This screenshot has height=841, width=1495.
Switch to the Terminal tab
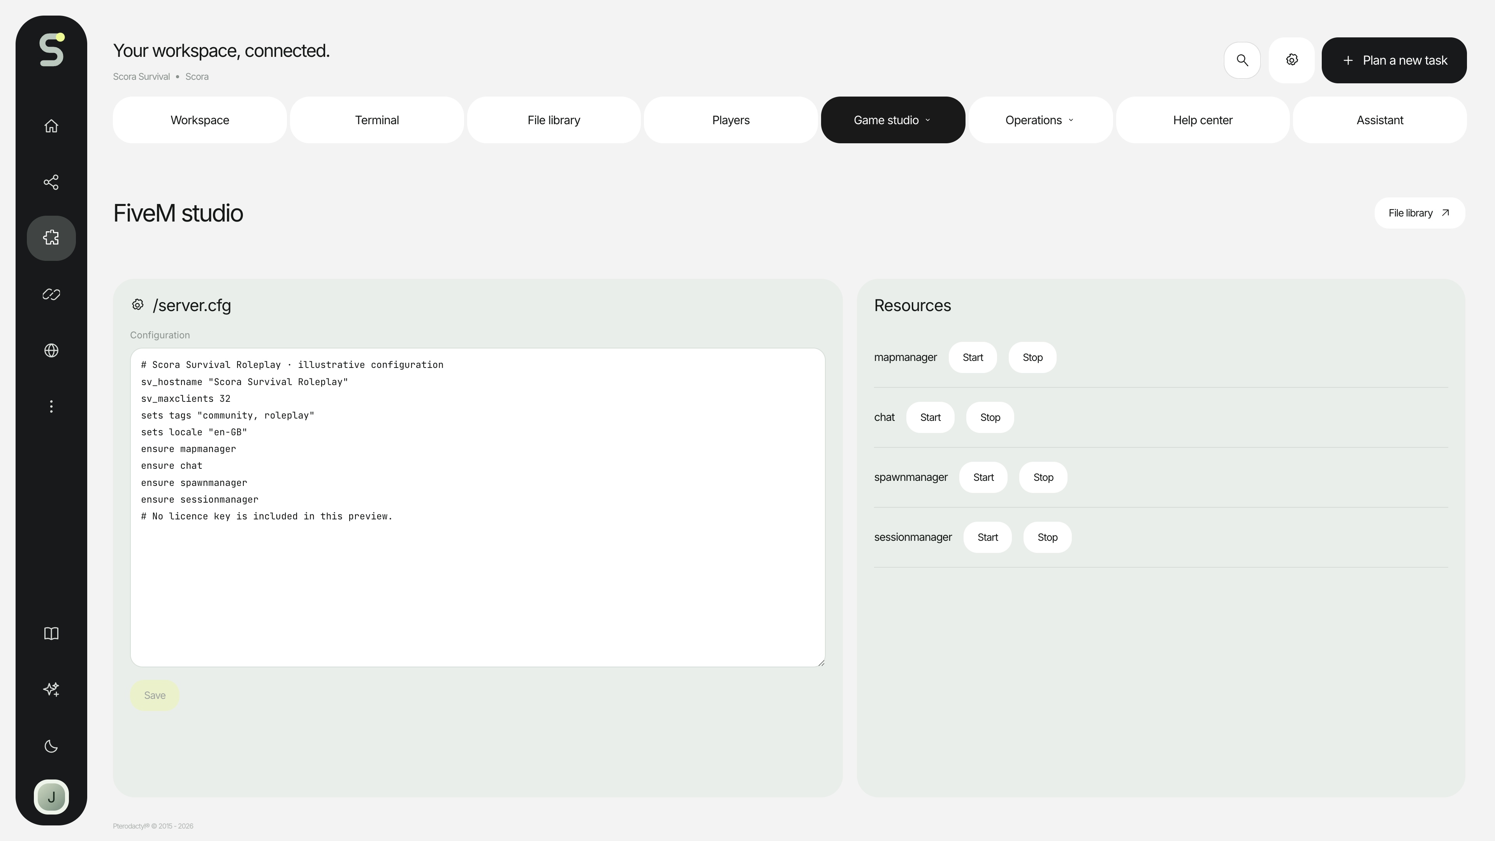point(376,120)
